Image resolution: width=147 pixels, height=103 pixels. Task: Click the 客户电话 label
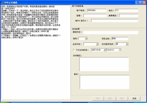click(81, 10)
